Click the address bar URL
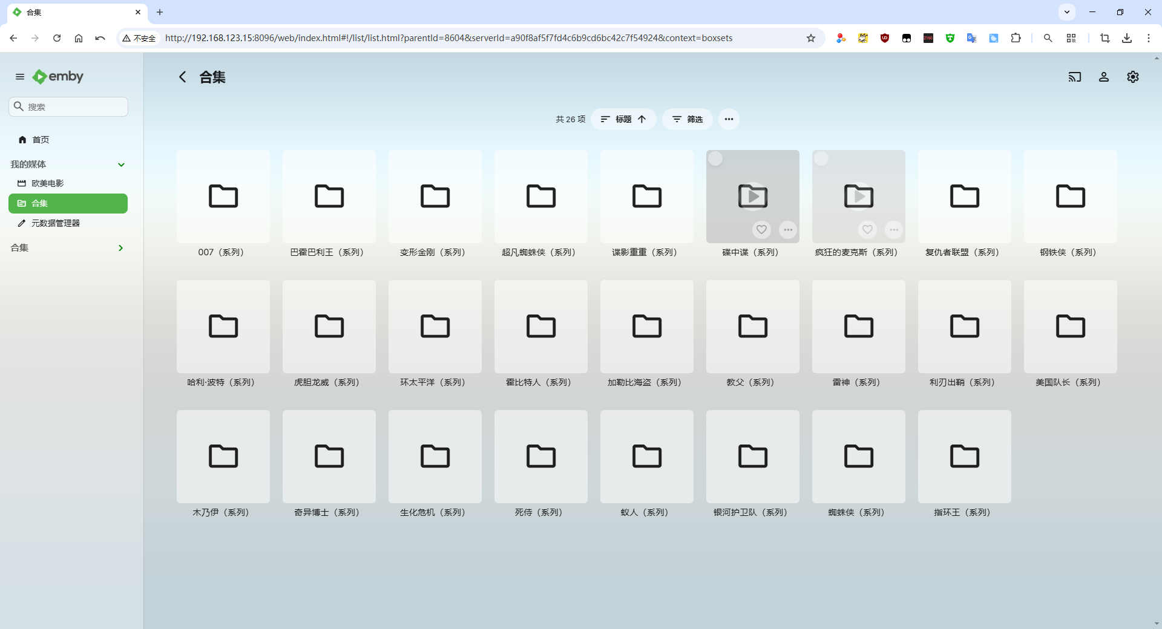 click(x=448, y=38)
